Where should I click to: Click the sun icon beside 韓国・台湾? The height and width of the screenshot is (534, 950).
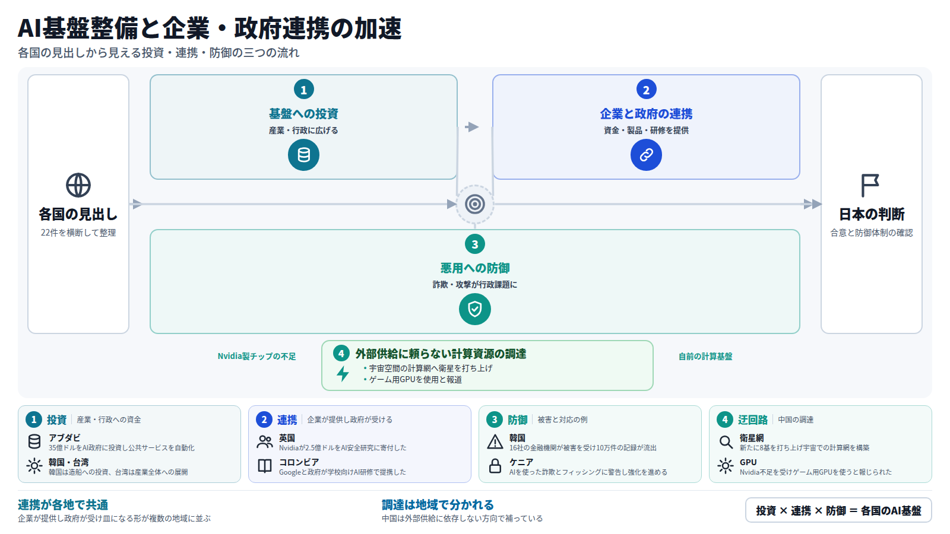34,466
